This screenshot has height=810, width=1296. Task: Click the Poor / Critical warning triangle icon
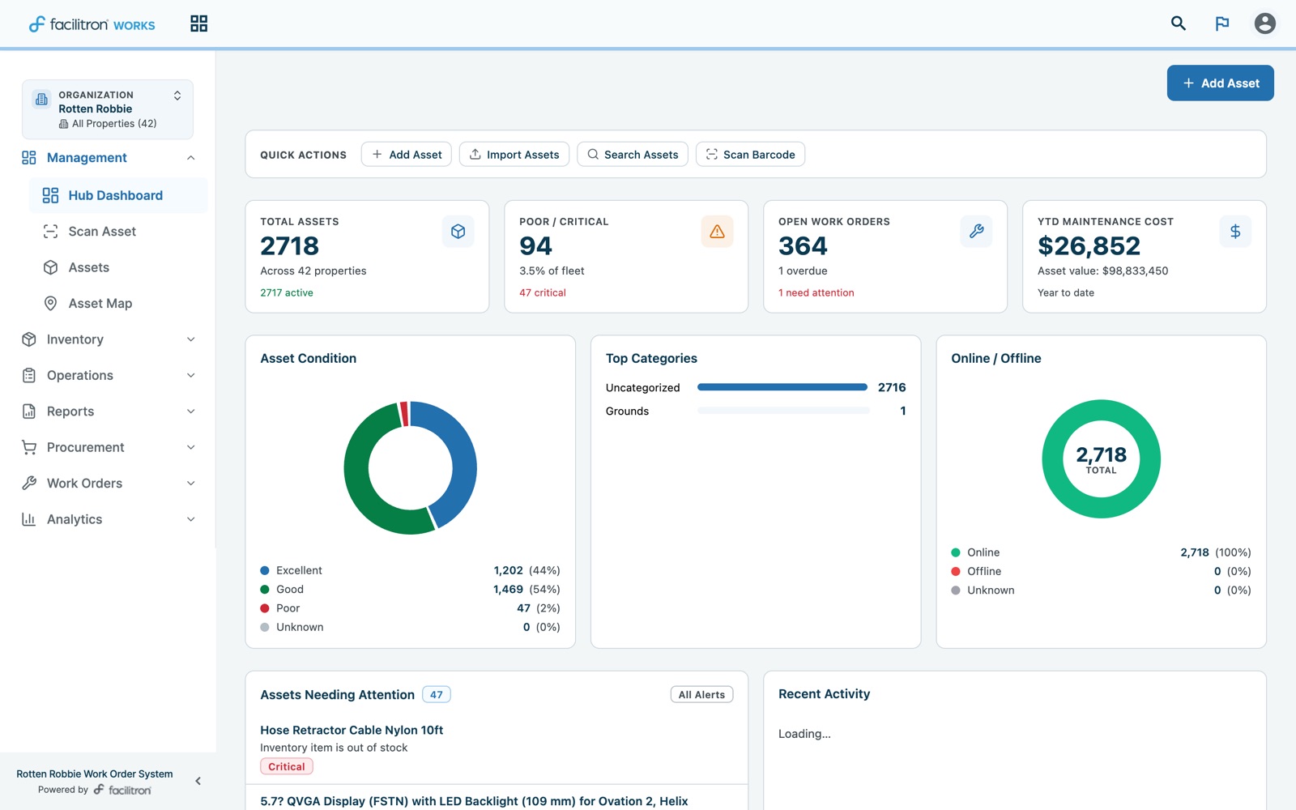click(717, 232)
